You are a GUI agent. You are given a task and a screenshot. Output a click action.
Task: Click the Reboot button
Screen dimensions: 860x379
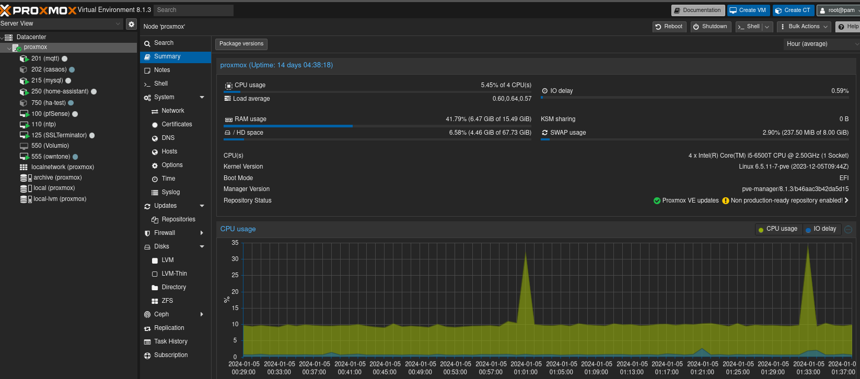pyautogui.click(x=669, y=27)
